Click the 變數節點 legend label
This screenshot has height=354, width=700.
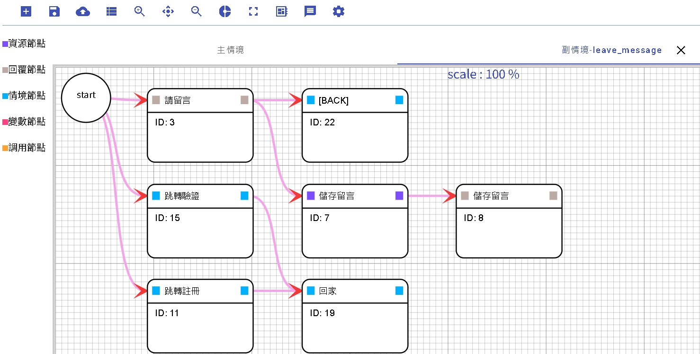[x=27, y=122]
